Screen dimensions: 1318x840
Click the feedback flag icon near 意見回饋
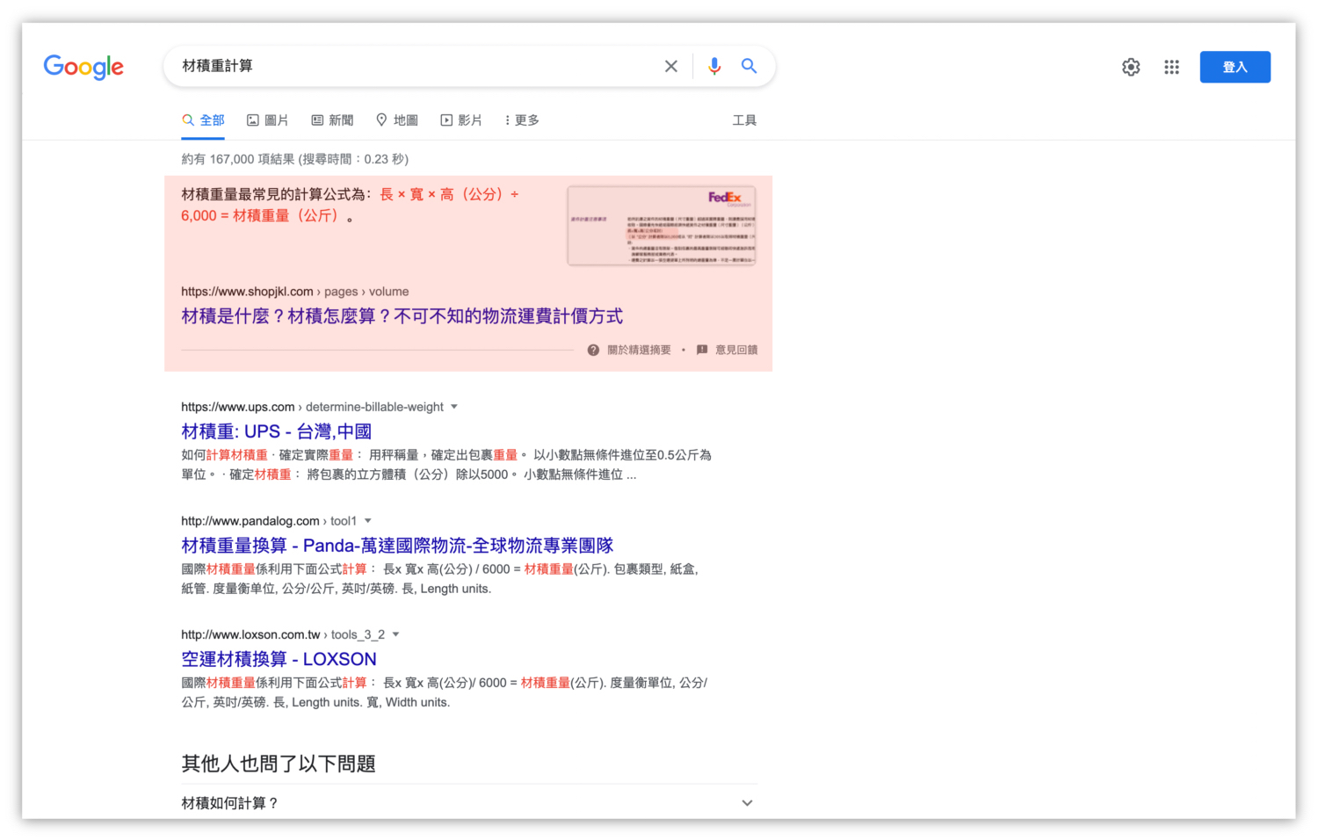(701, 349)
